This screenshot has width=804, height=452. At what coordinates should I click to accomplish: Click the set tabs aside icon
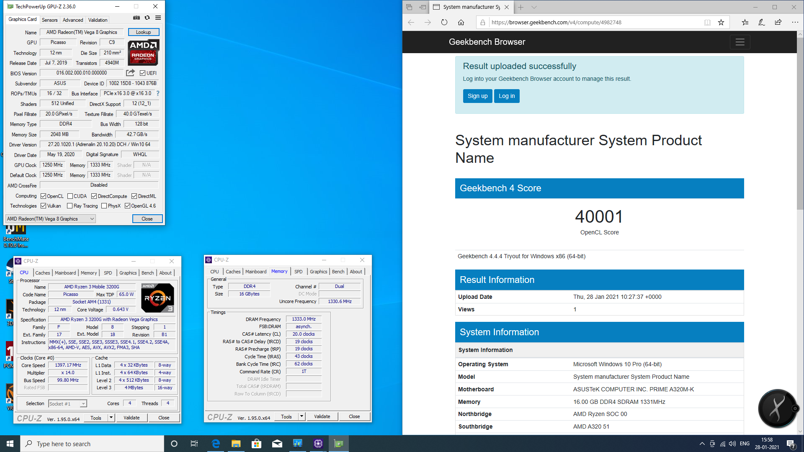point(423,7)
